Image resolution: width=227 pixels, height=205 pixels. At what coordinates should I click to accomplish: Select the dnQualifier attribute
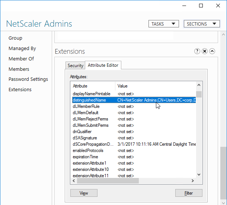point(134,132)
